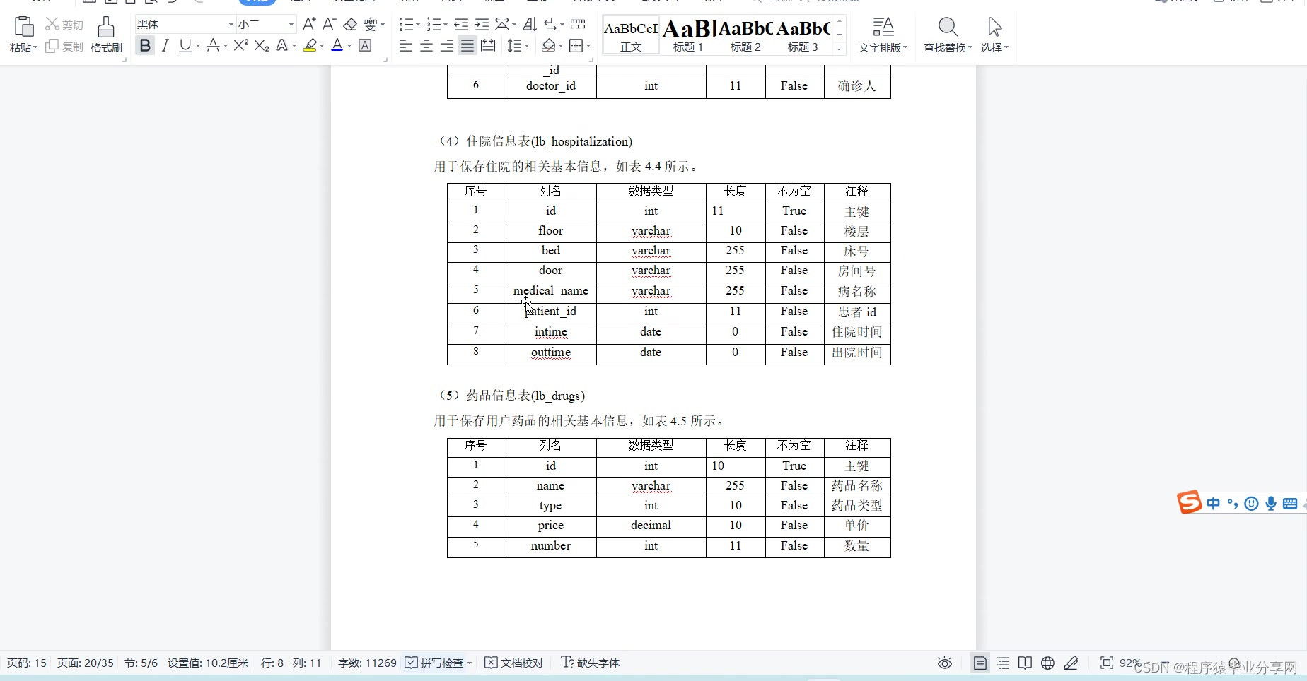Switch to web layout globe icon
1307x681 pixels.
pyautogui.click(x=1047, y=663)
